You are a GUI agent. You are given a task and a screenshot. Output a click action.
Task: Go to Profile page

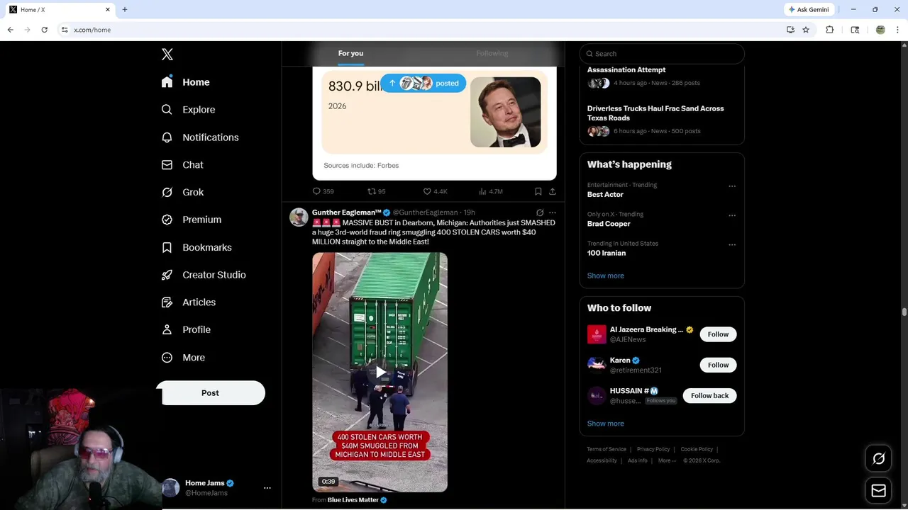[186, 329]
